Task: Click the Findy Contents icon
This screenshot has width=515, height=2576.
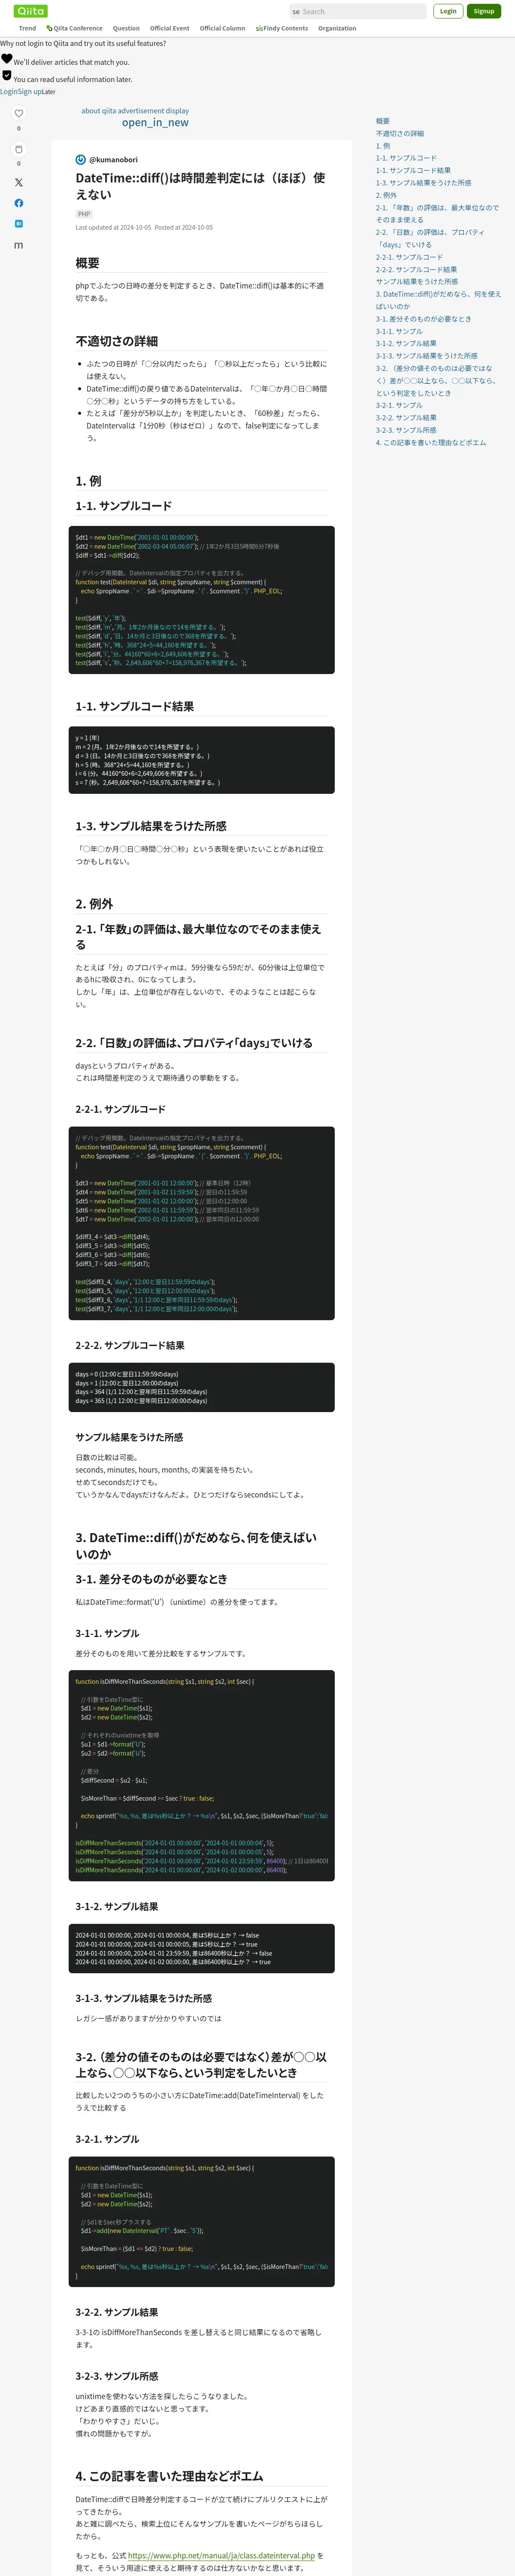Action: point(259,28)
